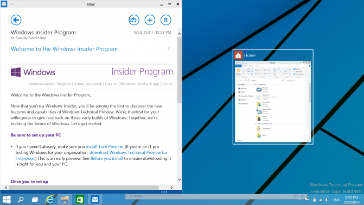Go back using the Mail back arrow
This screenshot has width=364, height=205.
[x=16, y=20]
